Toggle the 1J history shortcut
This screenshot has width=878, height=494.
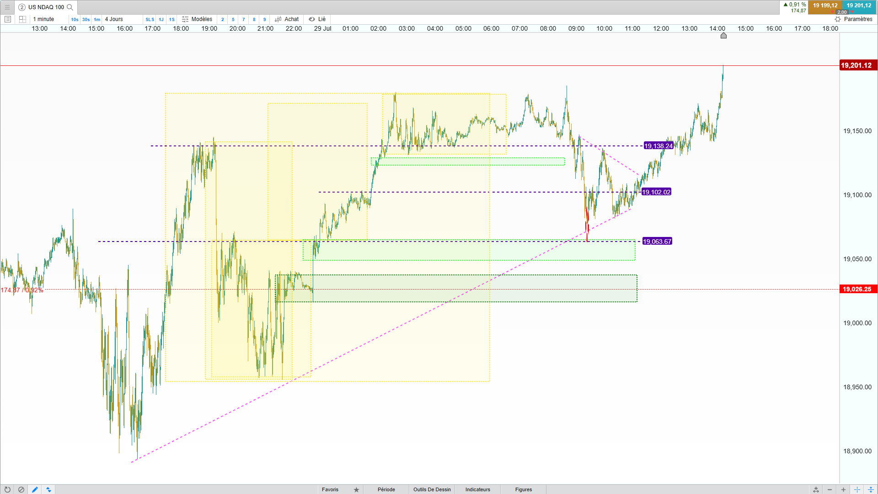pos(161,19)
